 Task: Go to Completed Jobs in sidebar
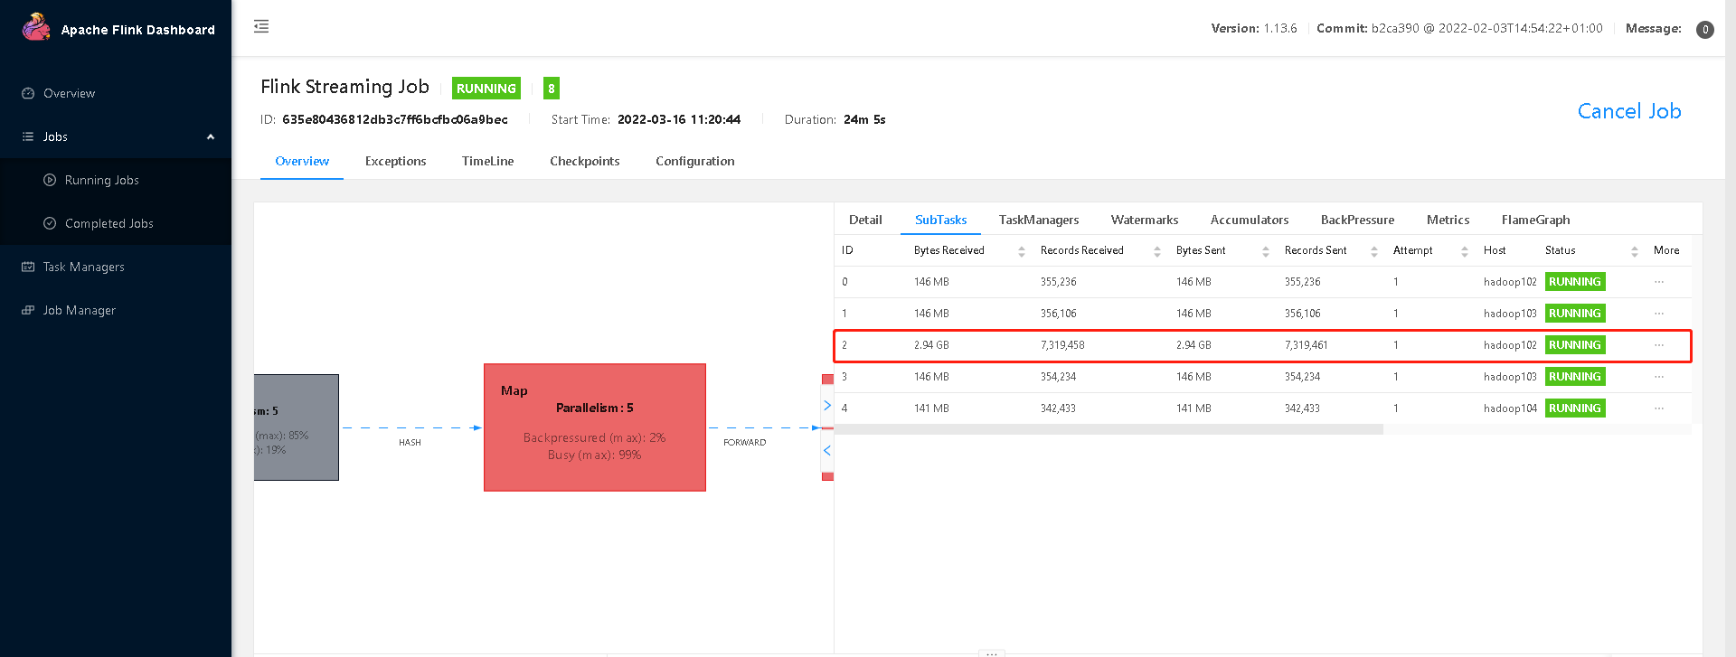(x=109, y=223)
